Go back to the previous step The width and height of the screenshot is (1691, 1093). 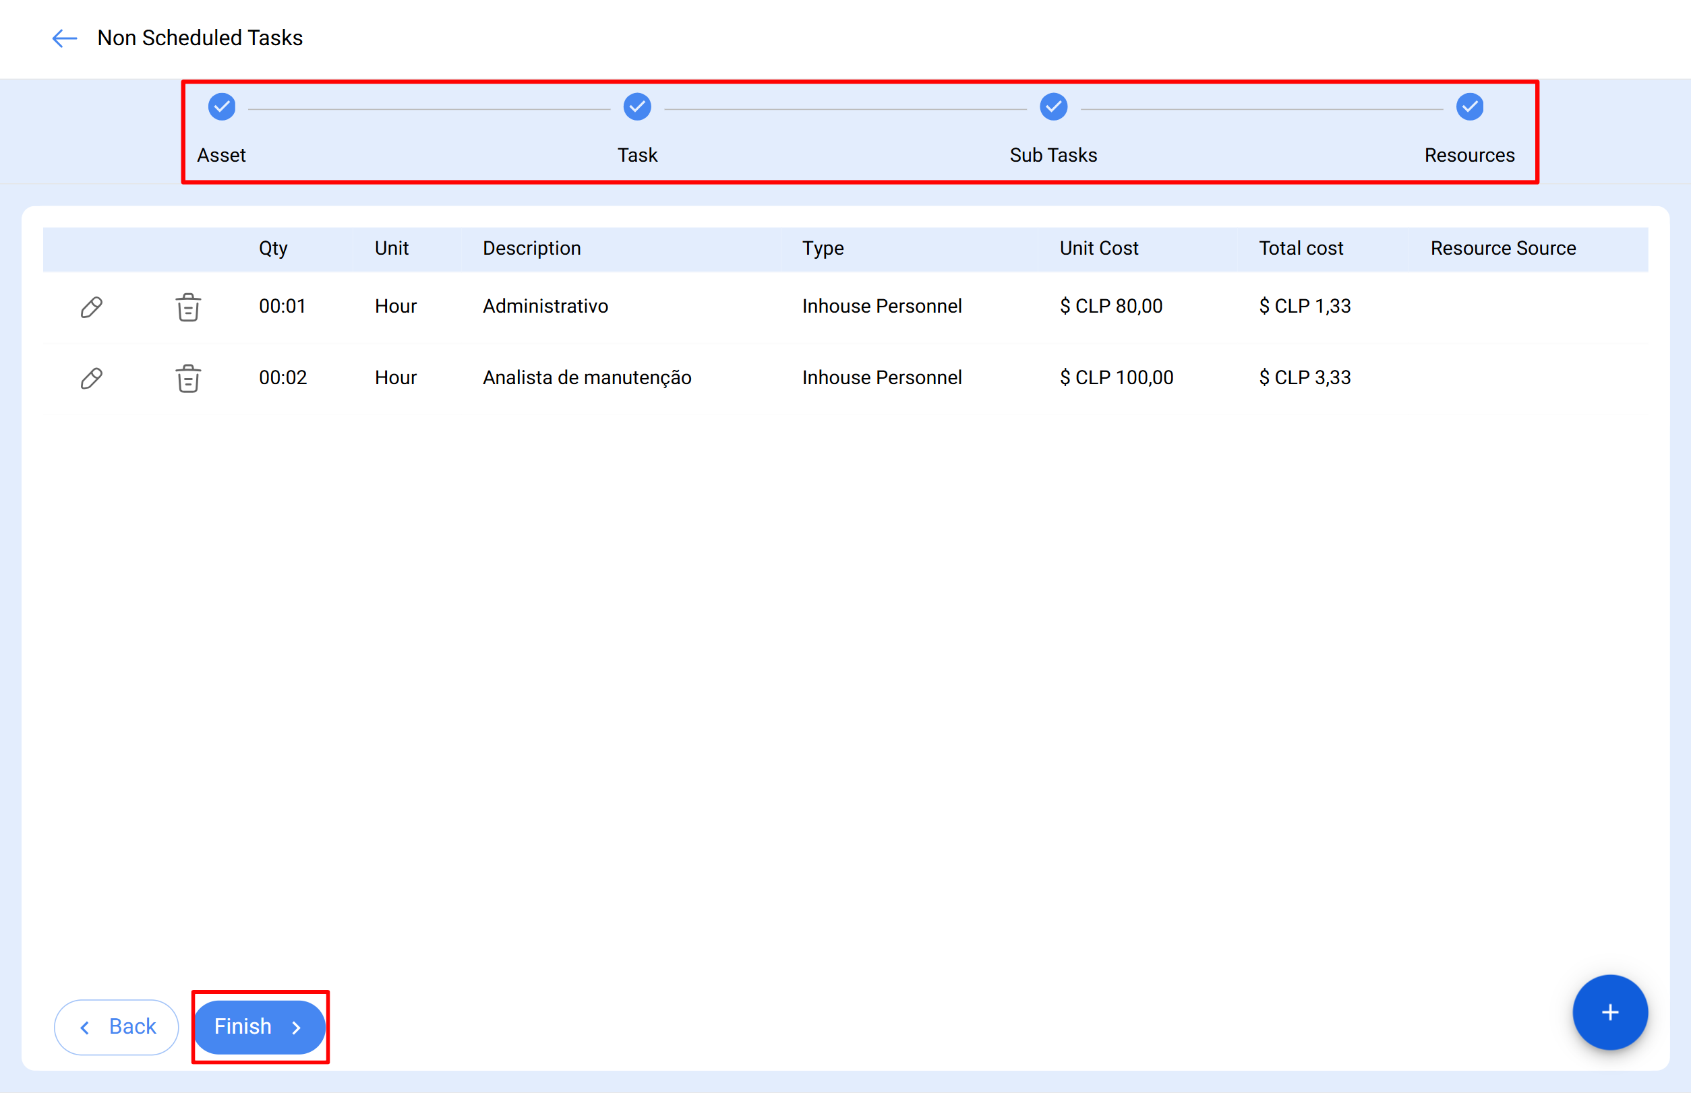pos(116,1026)
